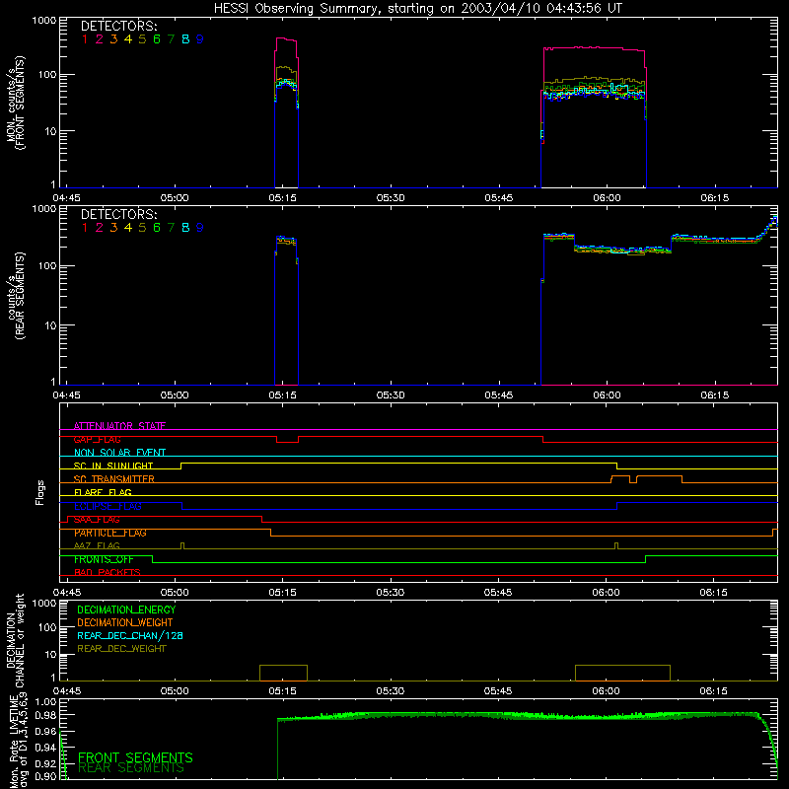Select detector 7 in front segments legend

click(171, 39)
